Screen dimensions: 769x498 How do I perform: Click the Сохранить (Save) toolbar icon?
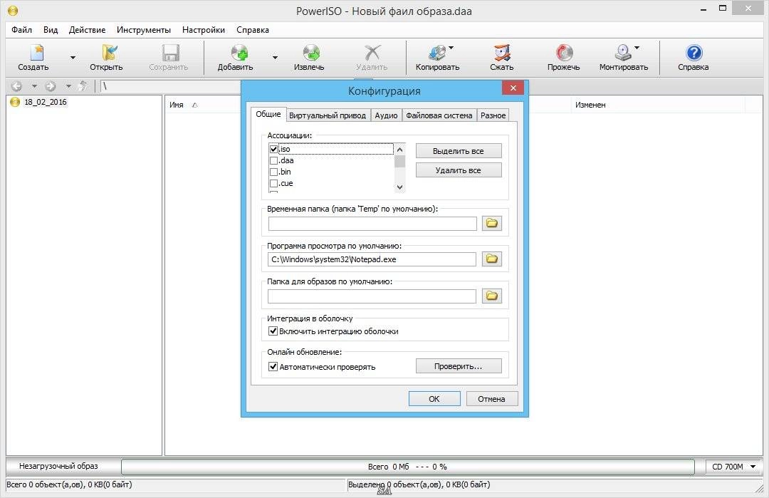pos(170,53)
